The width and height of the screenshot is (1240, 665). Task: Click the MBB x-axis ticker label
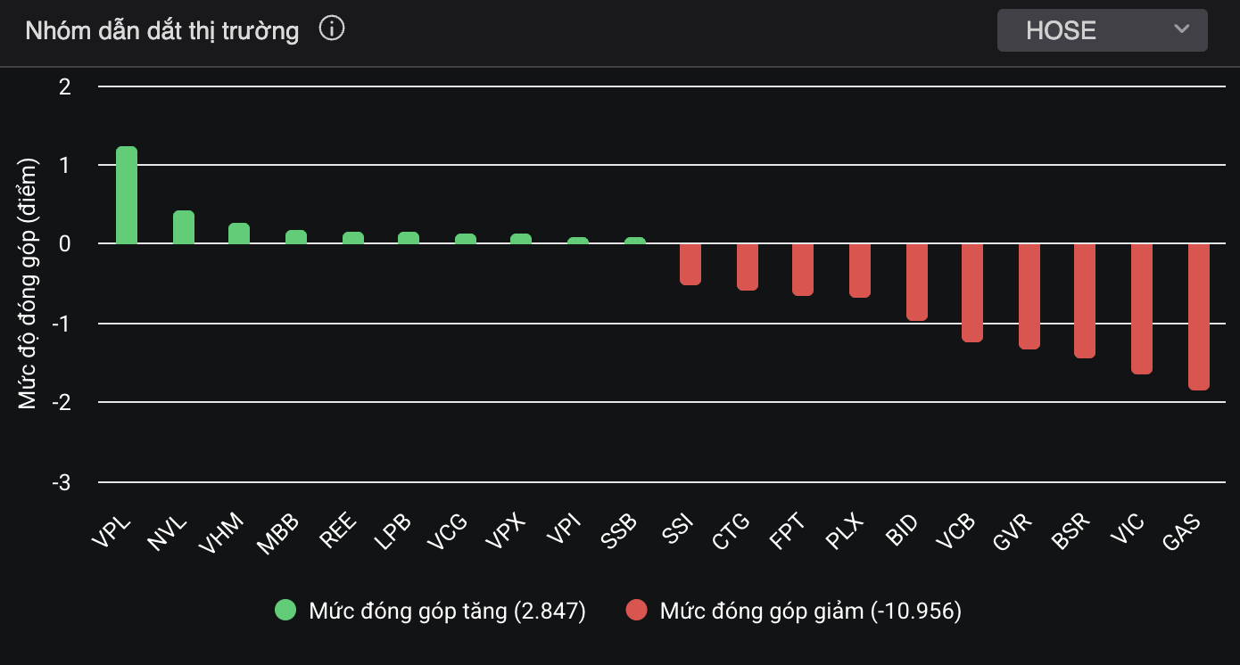[279, 534]
